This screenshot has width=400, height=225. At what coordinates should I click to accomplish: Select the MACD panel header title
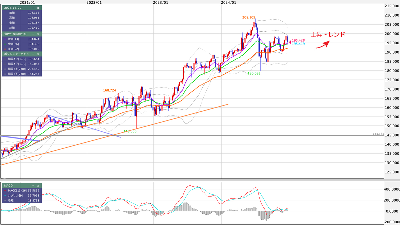click(x=8, y=185)
